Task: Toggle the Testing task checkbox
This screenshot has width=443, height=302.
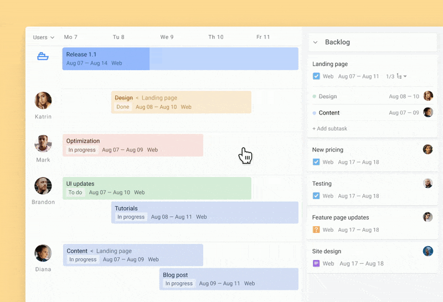Action: 316,196
